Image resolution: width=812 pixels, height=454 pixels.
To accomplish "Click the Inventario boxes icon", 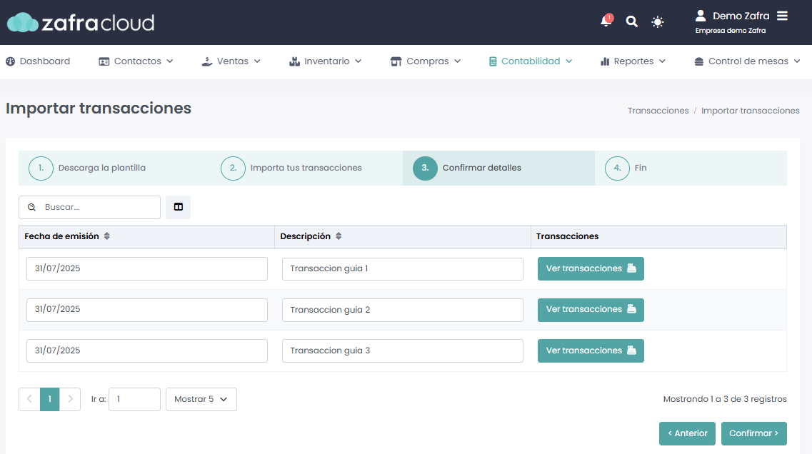I will click(x=294, y=61).
